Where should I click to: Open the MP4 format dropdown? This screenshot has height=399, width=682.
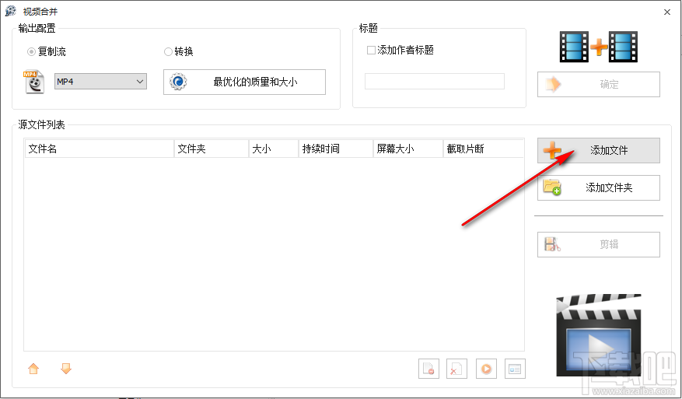coord(100,82)
